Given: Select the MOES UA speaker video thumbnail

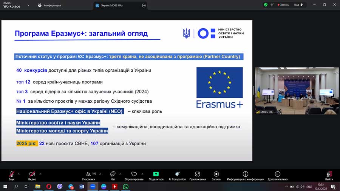Looking at the screenshot, I should pyautogui.click(x=297, y=91).
